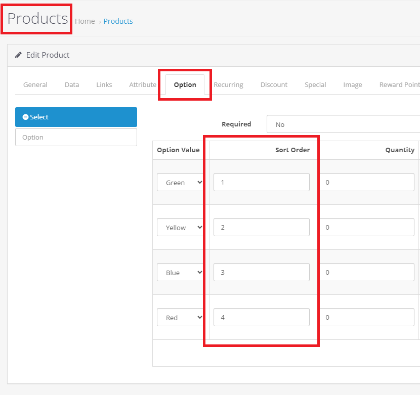Edit the Sort Order value for Green
The width and height of the screenshot is (420, 395).
tap(261, 182)
